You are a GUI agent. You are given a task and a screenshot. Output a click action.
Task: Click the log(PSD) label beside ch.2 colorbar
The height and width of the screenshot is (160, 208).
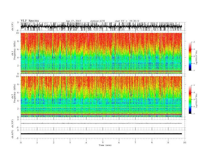[x=196, y=100]
